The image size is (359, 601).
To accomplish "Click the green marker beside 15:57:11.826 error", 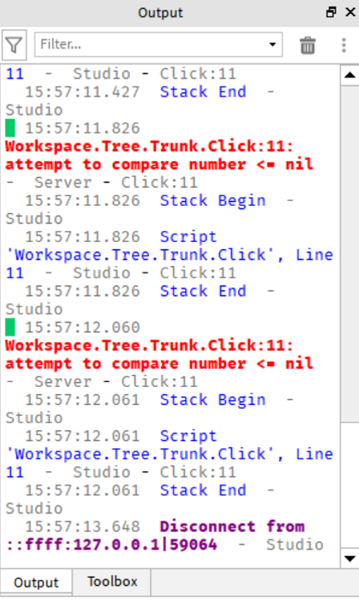I will pyautogui.click(x=10, y=128).
